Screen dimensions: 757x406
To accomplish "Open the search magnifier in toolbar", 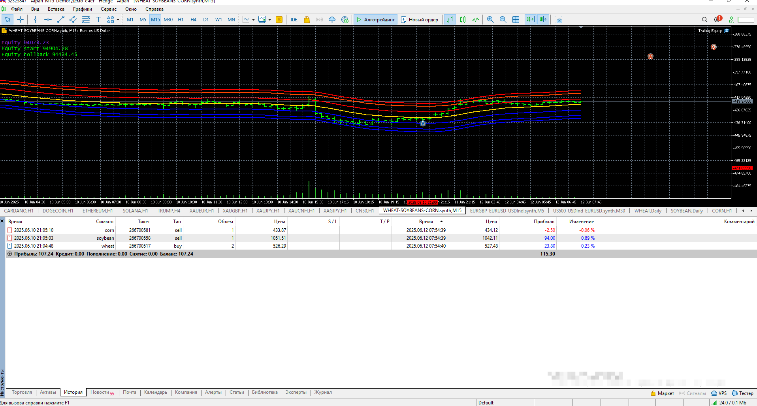I will point(704,19).
